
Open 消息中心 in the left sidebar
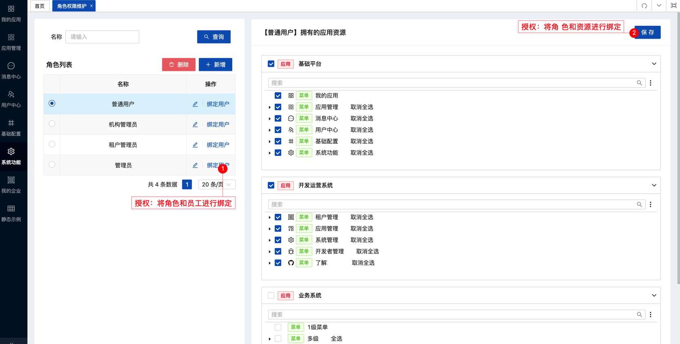click(x=11, y=70)
